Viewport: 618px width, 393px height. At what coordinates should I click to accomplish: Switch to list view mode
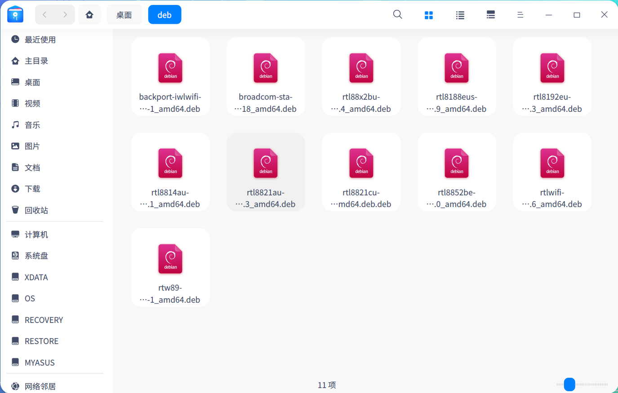(x=460, y=14)
